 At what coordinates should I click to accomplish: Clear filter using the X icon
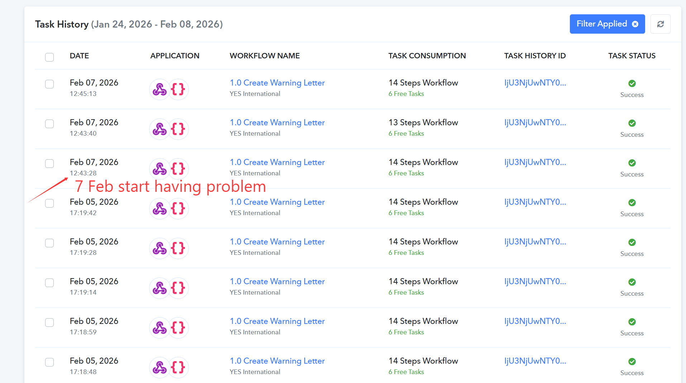pos(635,24)
